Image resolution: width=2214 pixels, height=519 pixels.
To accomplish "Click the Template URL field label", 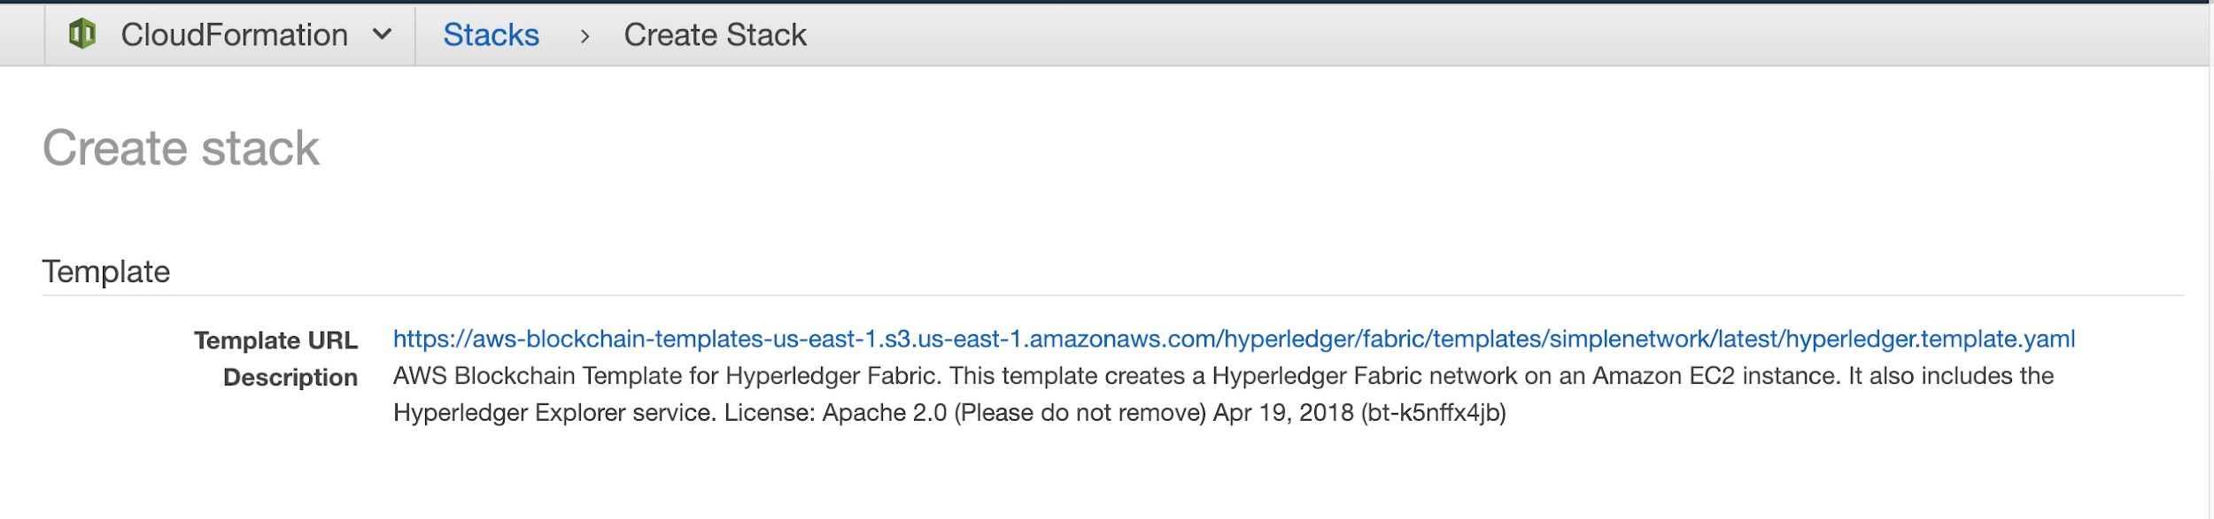I will [275, 340].
